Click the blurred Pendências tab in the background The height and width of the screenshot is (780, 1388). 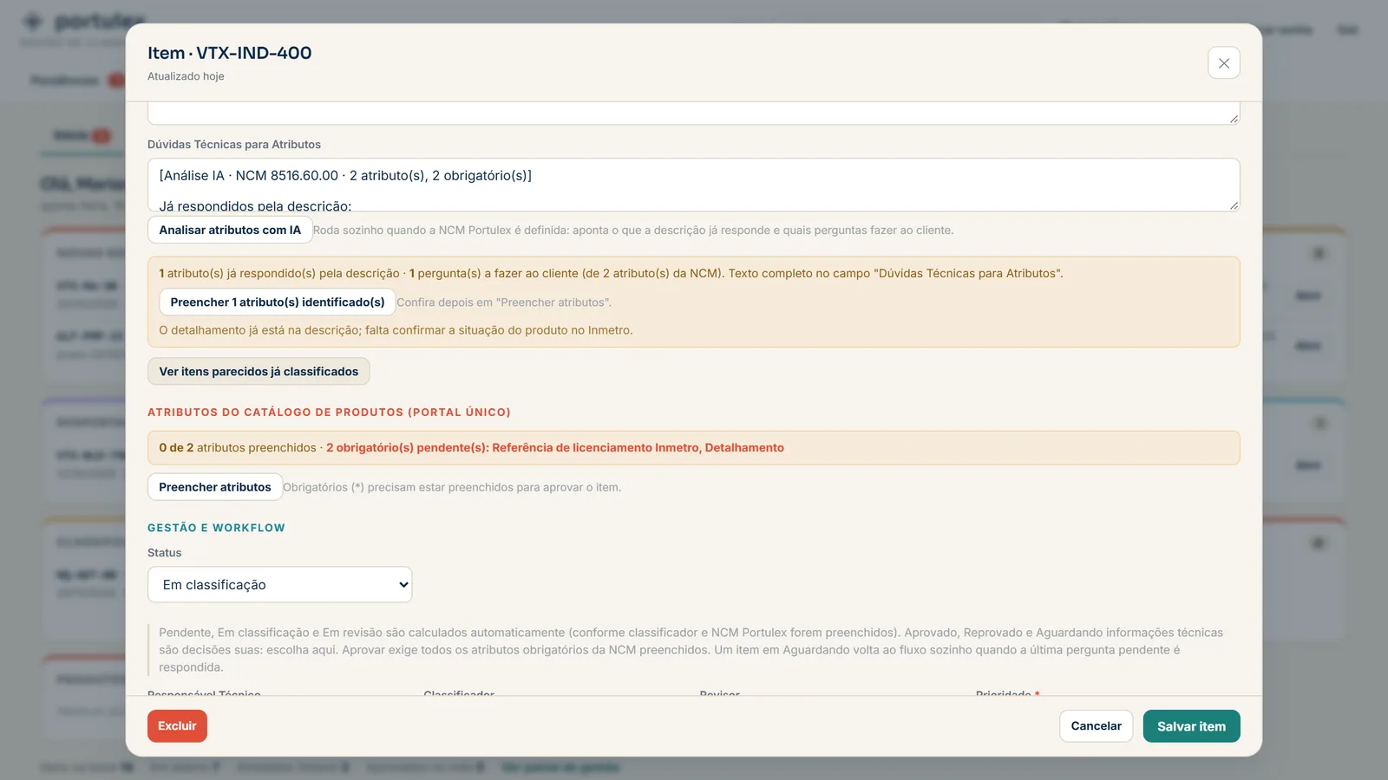[x=65, y=81]
